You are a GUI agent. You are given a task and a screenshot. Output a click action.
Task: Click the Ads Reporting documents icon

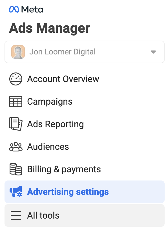16,124
